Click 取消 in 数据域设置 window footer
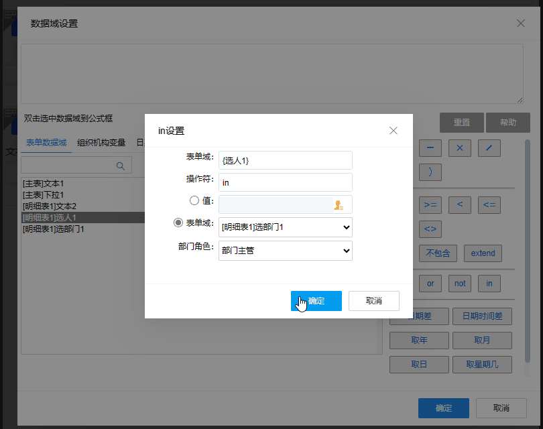This screenshot has width=543, height=429. click(501, 408)
